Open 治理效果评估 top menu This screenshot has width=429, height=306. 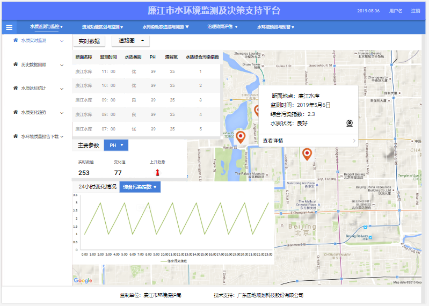pos(222,26)
